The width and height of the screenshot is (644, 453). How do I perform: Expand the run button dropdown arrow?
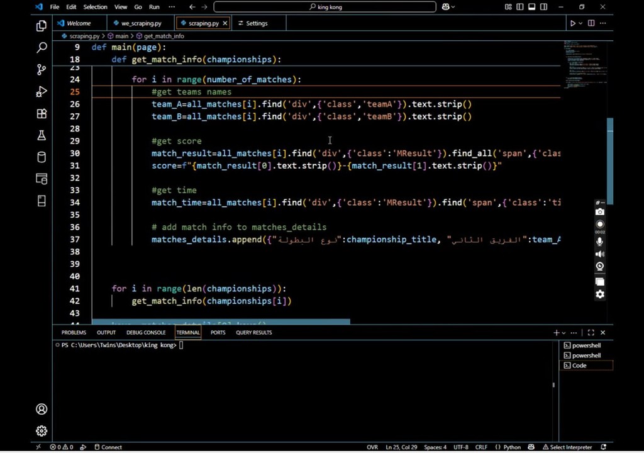click(x=580, y=23)
